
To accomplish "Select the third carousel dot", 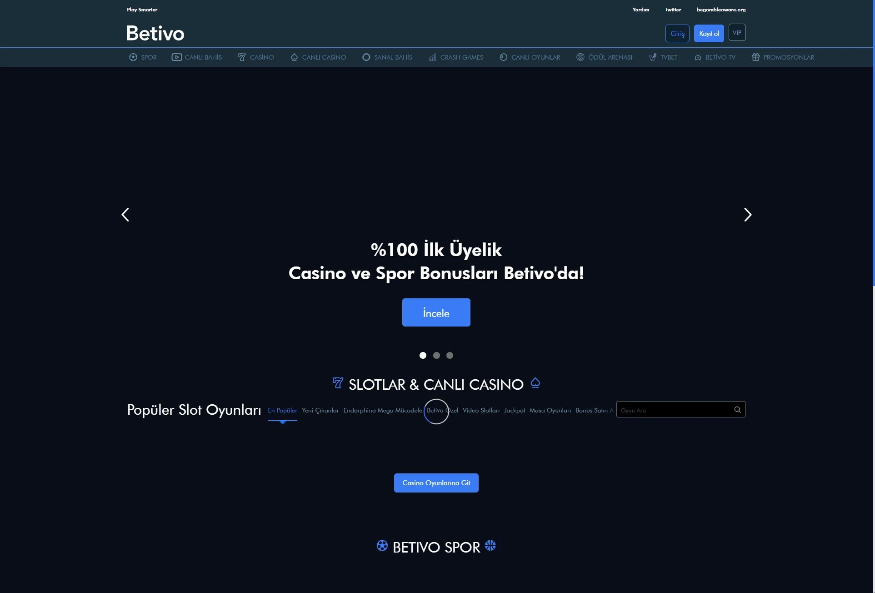I will click(450, 356).
